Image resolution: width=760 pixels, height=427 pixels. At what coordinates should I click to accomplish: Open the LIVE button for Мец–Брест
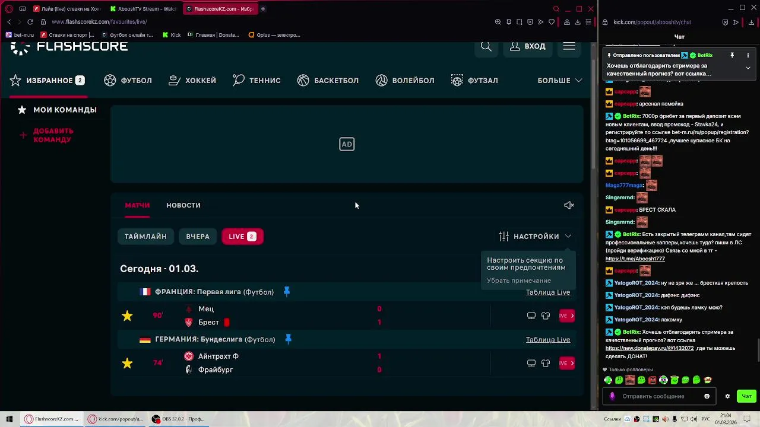click(x=566, y=316)
